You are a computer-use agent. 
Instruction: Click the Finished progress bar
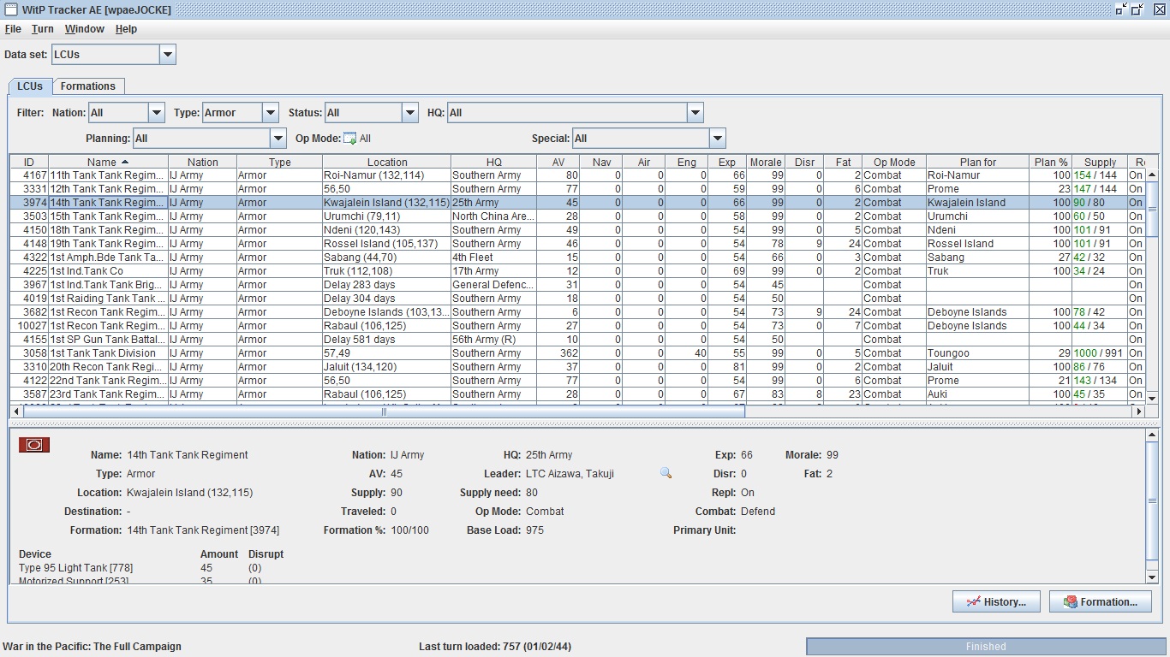(986, 647)
